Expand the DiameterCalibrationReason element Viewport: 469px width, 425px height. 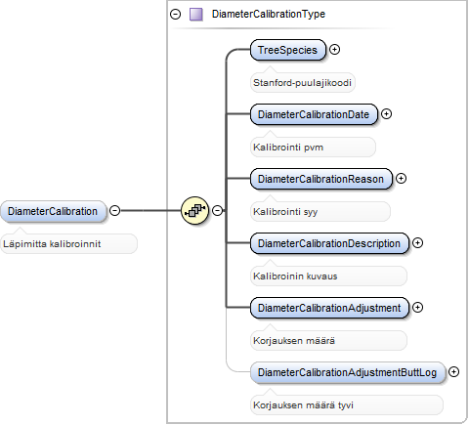click(x=401, y=179)
